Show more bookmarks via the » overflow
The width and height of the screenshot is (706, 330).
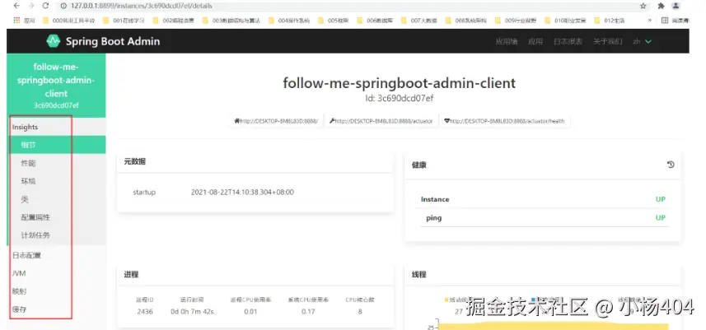pyautogui.click(x=650, y=21)
